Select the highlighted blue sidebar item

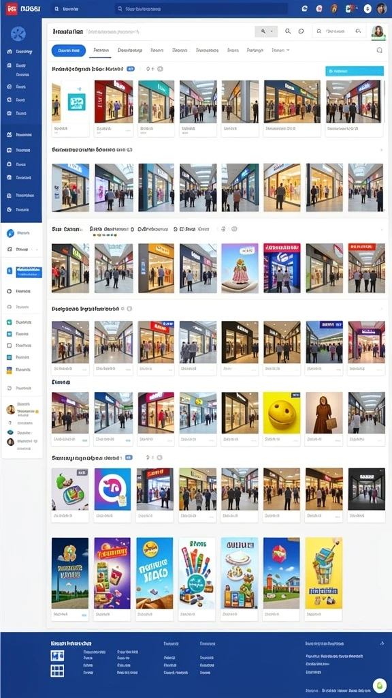click(x=29, y=272)
